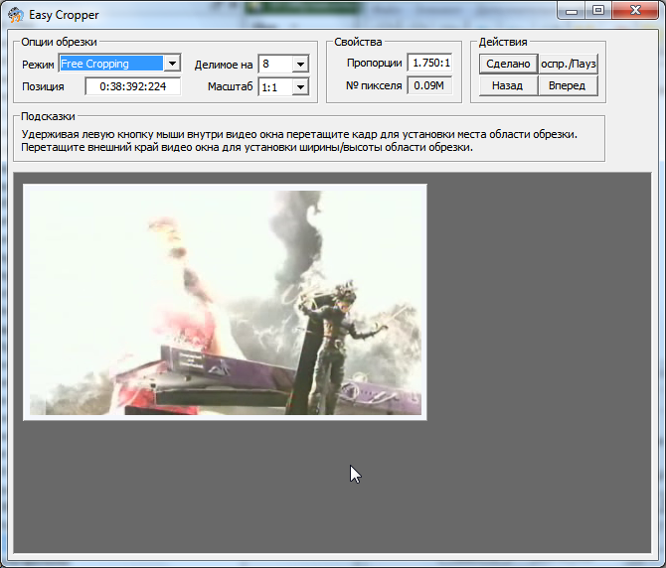Image resolution: width=666 pixels, height=568 pixels.
Task: Click the Пропорции label
Action: click(374, 63)
